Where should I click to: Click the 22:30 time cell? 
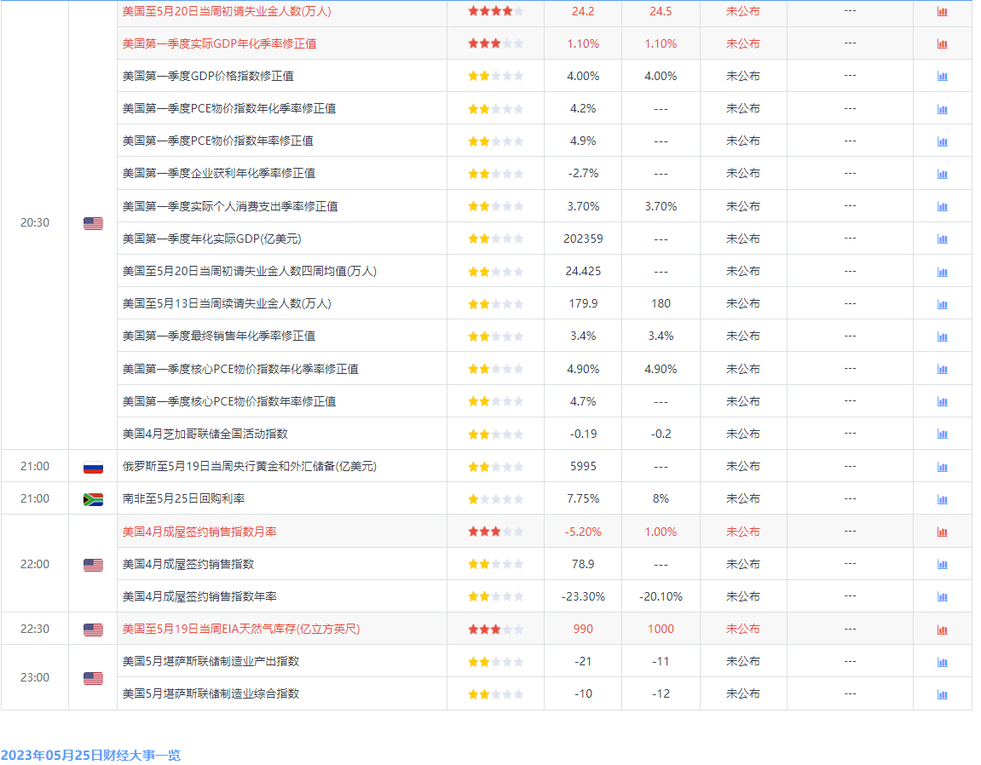point(34,629)
